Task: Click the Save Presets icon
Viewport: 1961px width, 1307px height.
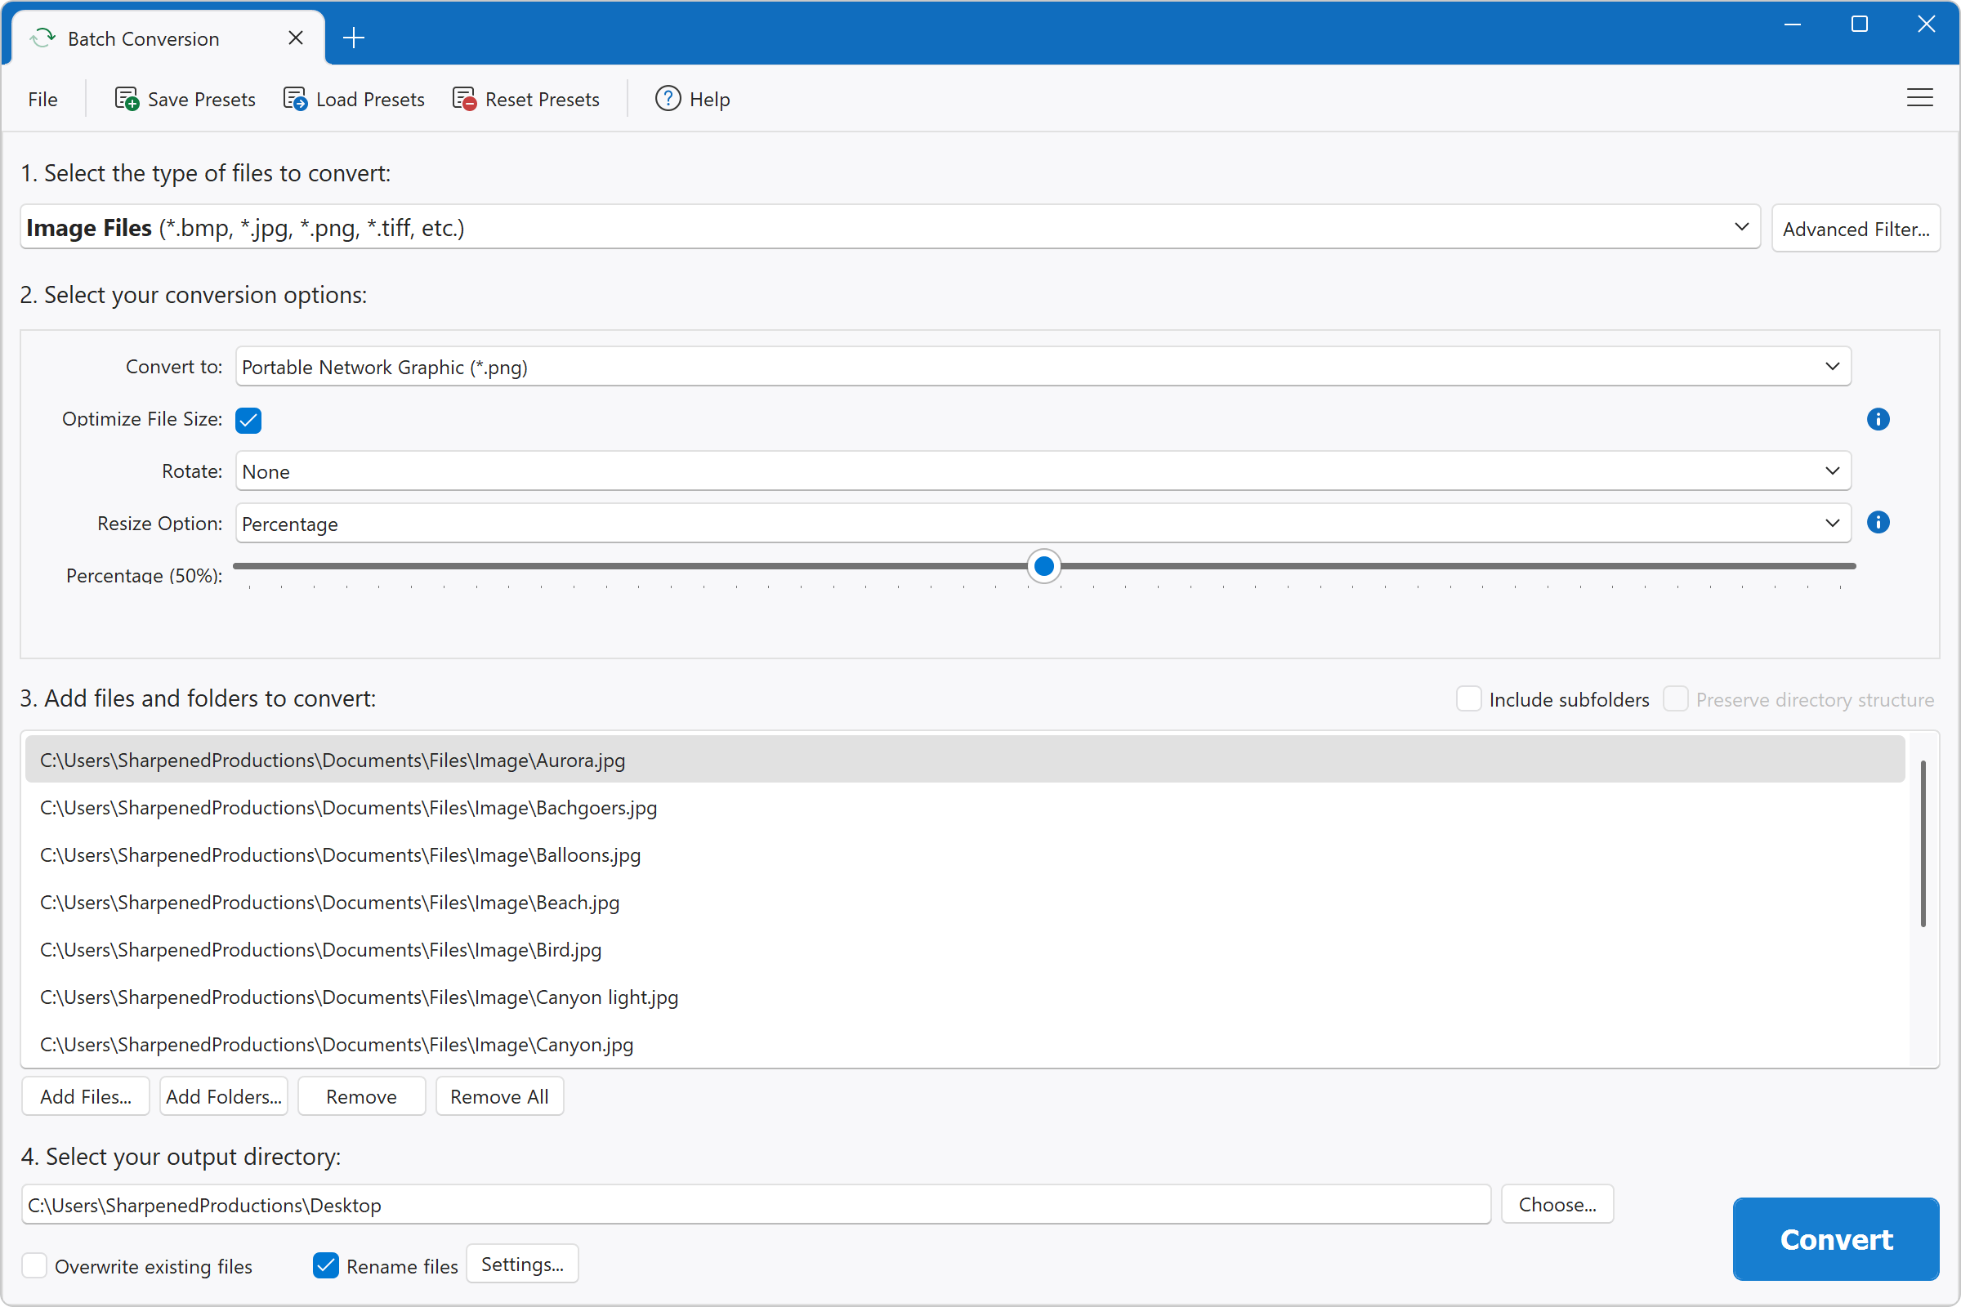Action: point(126,98)
